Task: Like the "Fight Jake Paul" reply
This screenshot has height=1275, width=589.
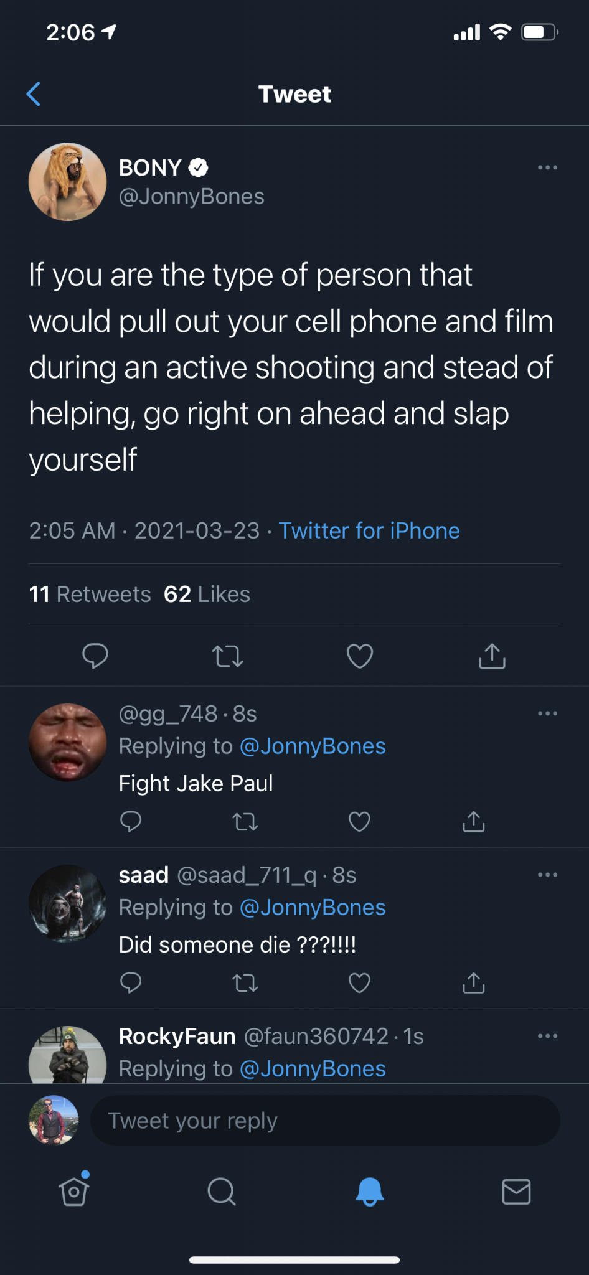Action: click(x=359, y=822)
